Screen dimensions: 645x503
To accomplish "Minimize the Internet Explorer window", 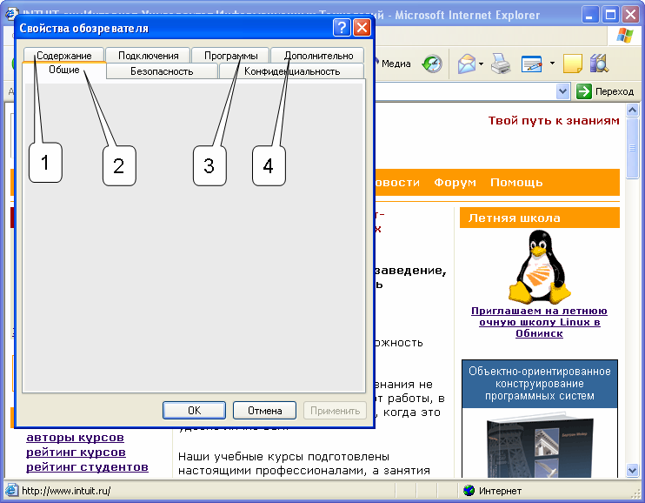I will pyautogui.click(x=590, y=16).
